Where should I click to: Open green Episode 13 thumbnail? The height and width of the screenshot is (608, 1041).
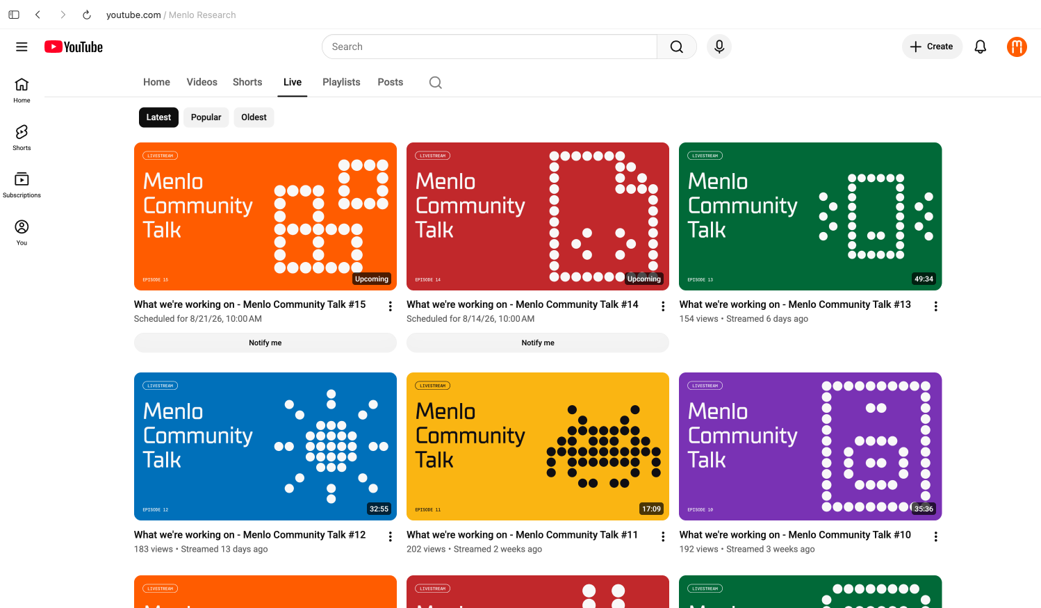(x=810, y=216)
